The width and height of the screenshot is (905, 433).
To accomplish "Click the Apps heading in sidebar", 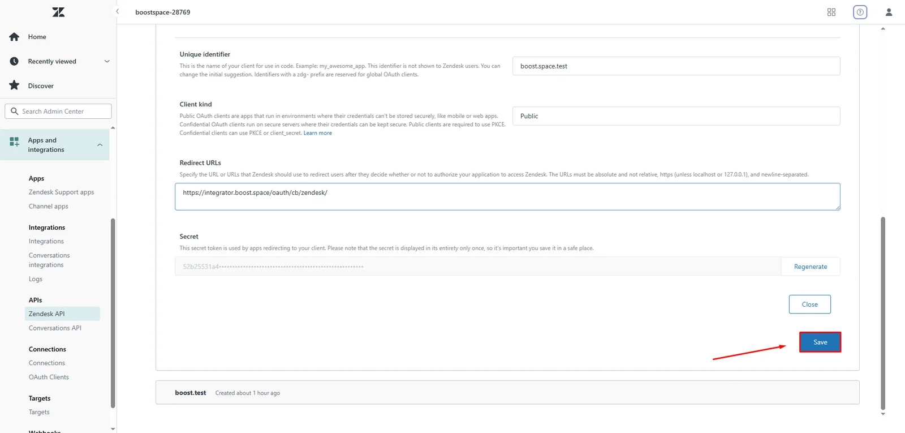I will [x=36, y=178].
